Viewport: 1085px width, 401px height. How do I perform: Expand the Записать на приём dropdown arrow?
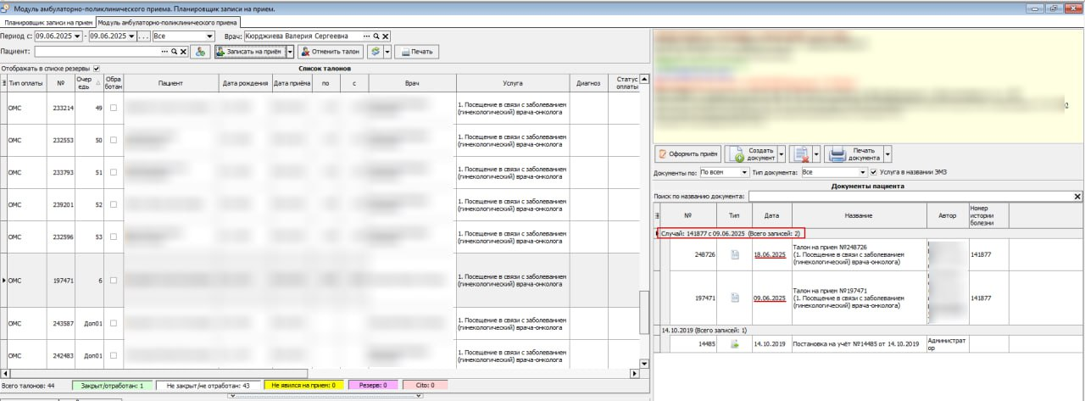tap(290, 52)
